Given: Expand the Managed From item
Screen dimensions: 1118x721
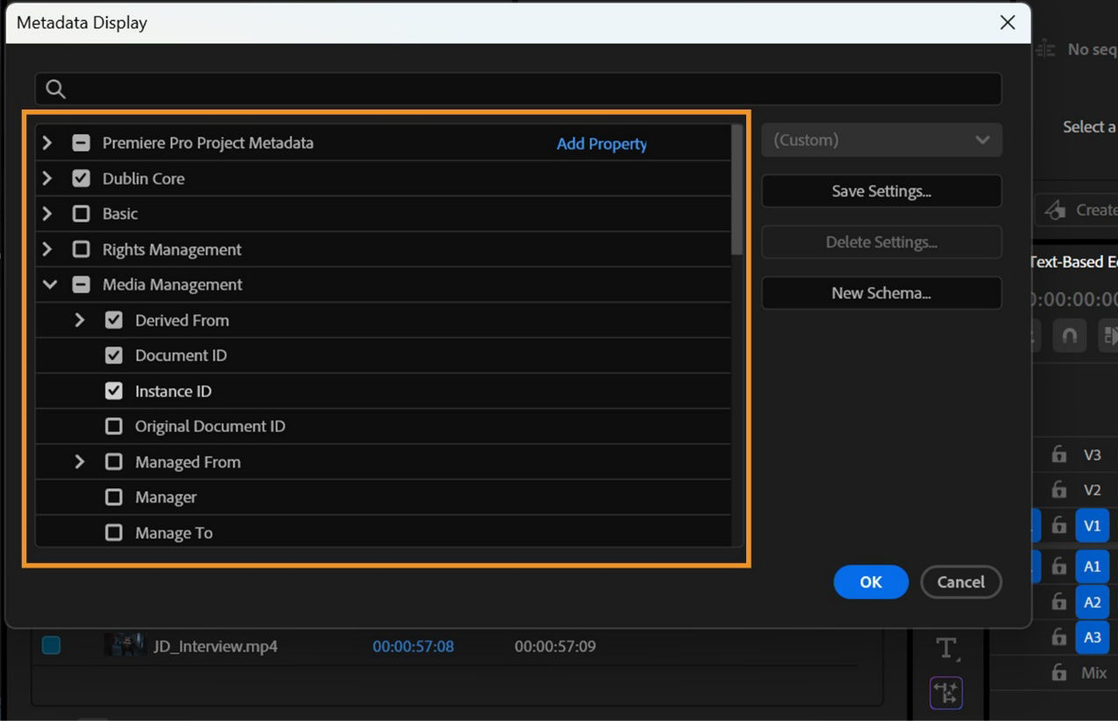Looking at the screenshot, I should pyautogui.click(x=80, y=462).
